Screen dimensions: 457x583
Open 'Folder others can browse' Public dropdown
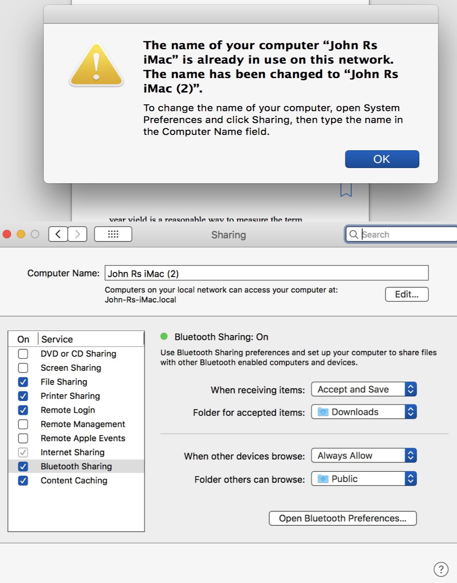pos(364,479)
